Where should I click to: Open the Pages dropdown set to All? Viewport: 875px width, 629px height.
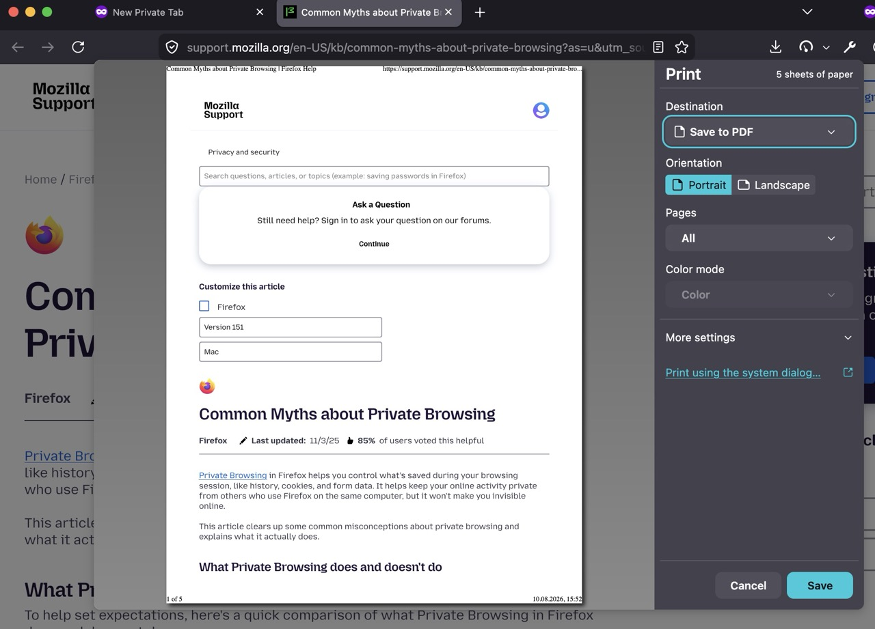(x=759, y=238)
